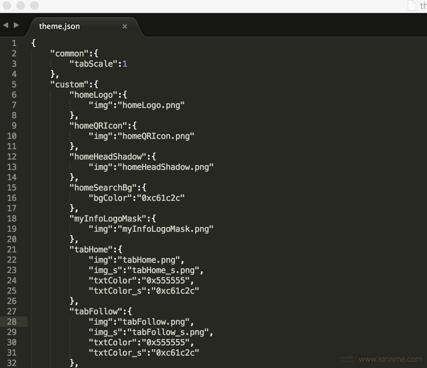Click the "homeSearchBg" key text
Image resolution: width=427 pixels, height=368 pixels.
point(103,187)
